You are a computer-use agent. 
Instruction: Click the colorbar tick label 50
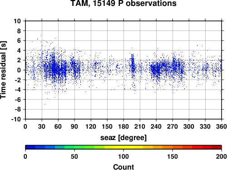click(x=74, y=156)
